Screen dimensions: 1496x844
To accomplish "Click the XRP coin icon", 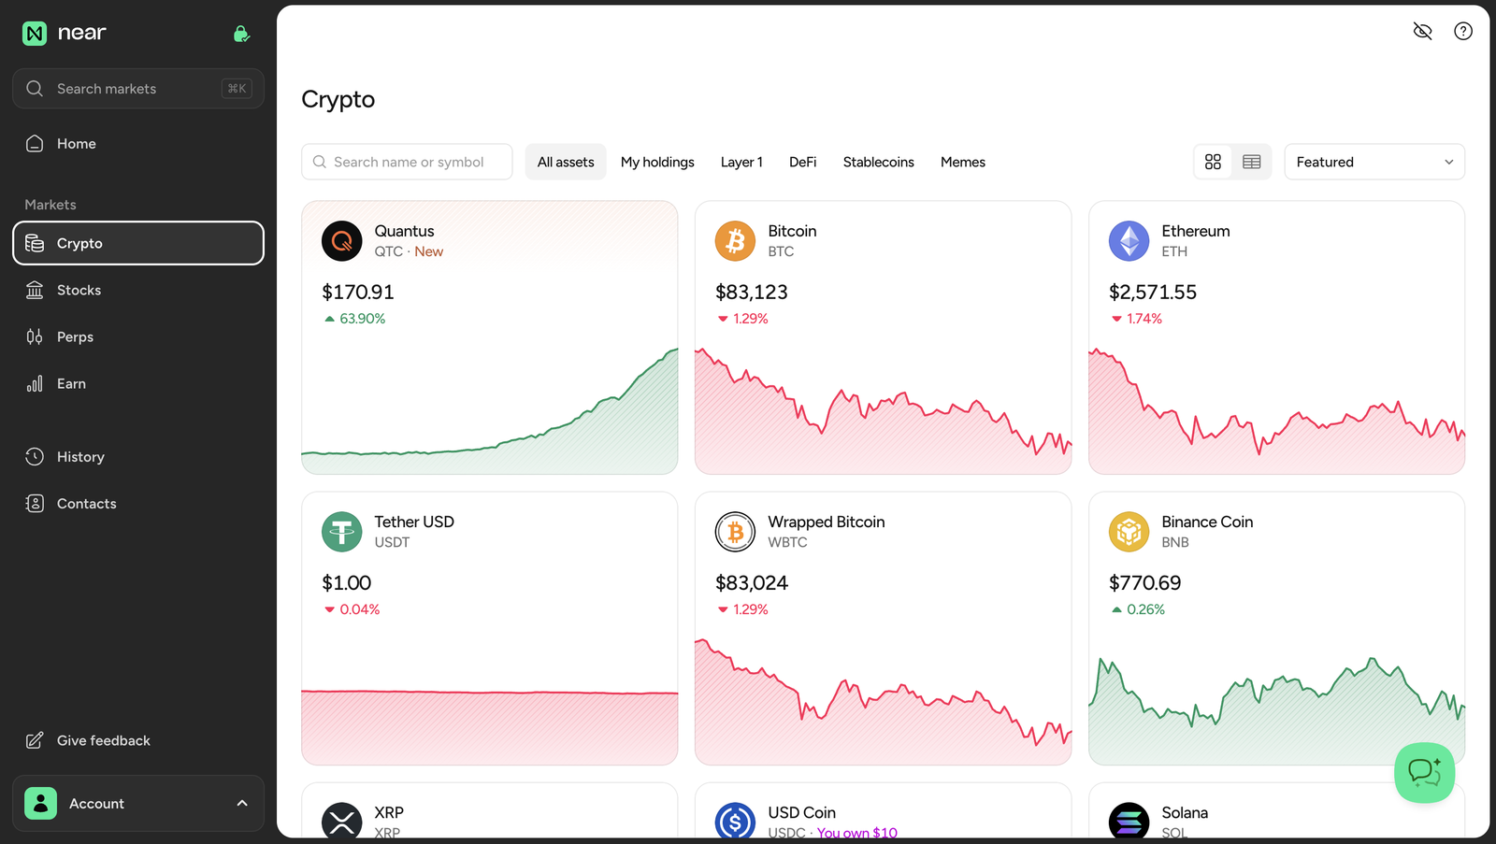I will coord(342,821).
